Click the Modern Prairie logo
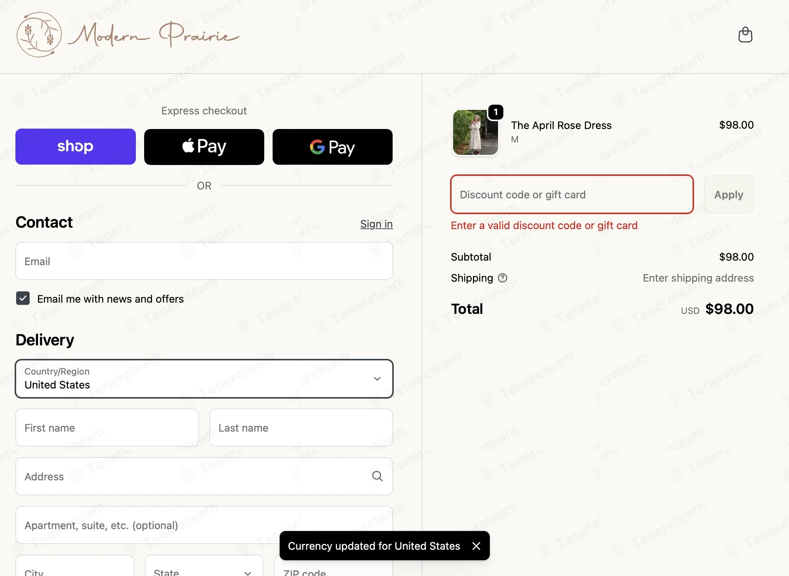Image resolution: width=789 pixels, height=576 pixels. point(128,35)
